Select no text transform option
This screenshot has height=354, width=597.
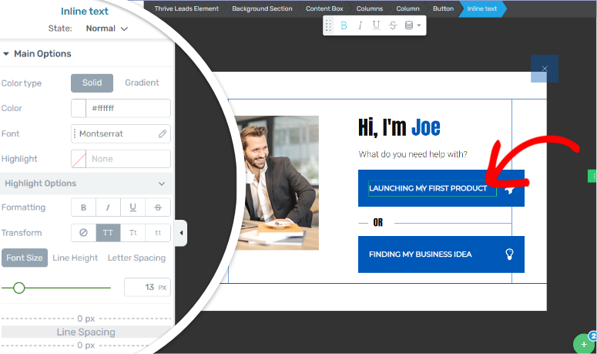tap(83, 233)
